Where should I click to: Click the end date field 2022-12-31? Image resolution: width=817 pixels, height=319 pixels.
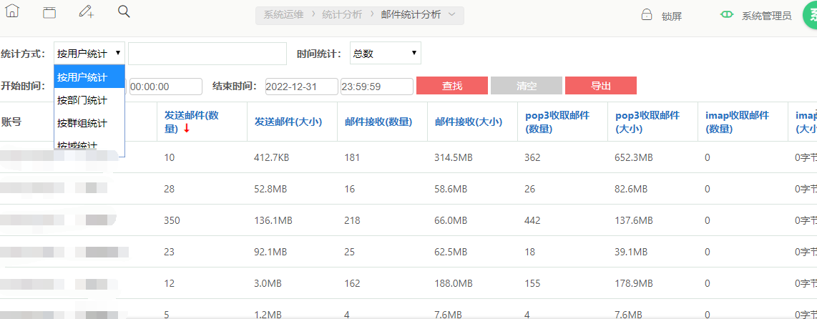click(x=301, y=87)
